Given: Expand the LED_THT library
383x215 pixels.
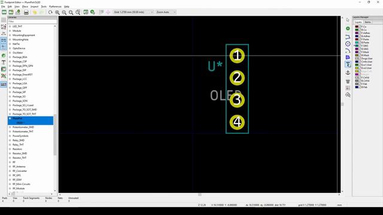Looking at the screenshot, I should (x=10, y=26).
